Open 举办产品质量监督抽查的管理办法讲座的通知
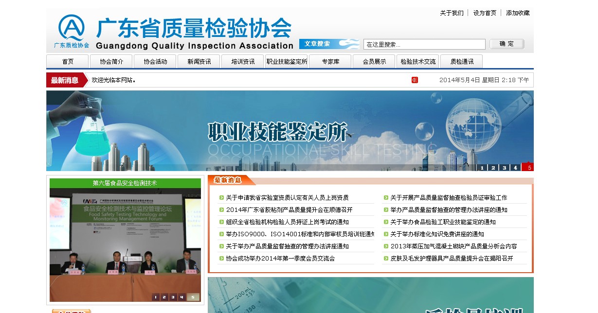Image resolution: width=598 pixels, height=313 pixels. 449,210
